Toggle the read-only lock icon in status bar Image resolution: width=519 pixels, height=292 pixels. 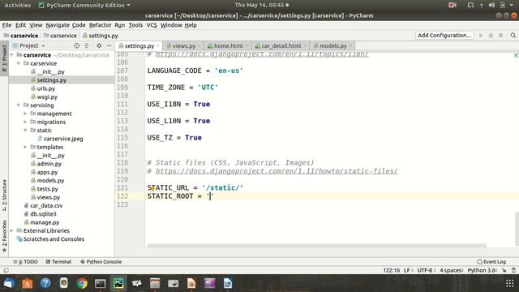coord(504,270)
